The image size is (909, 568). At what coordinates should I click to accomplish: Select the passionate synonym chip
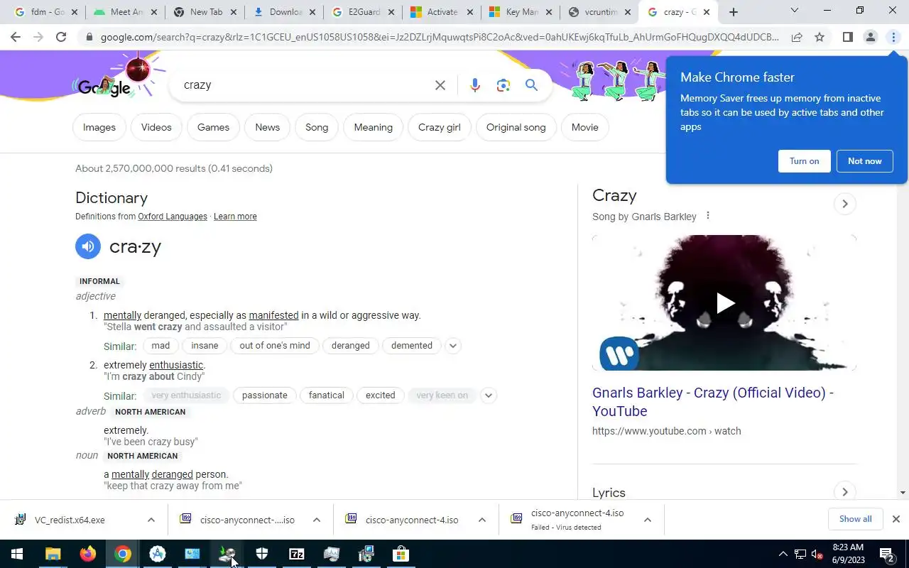coord(264,395)
